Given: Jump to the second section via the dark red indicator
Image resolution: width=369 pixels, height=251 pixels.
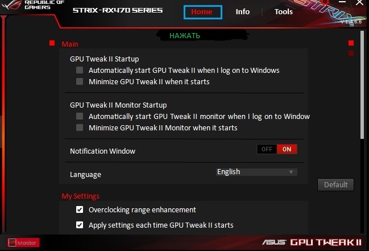Looking at the screenshot, I should [351, 54].
